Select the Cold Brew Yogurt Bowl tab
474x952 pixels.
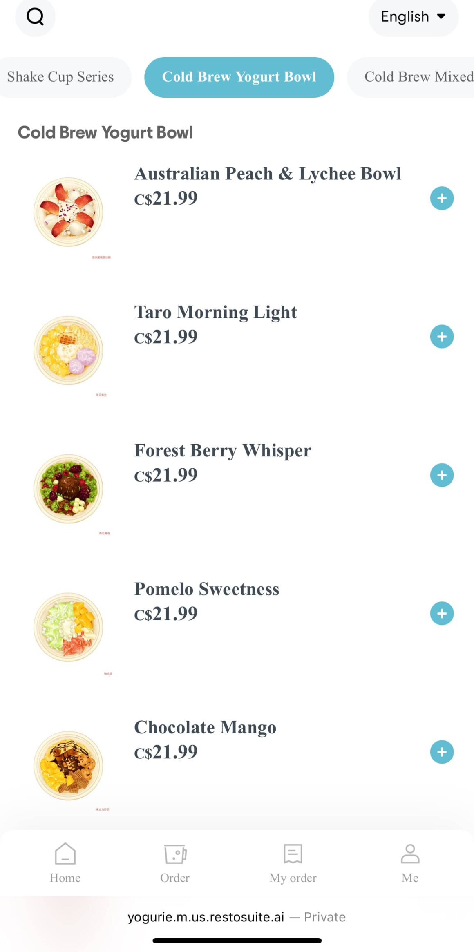tap(239, 77)
